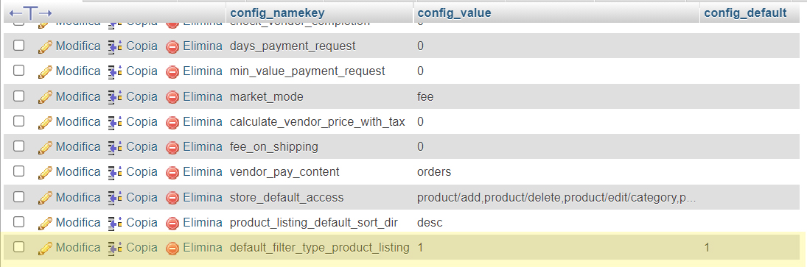Image resolution: width=807 pixels, height=267 pixels.
Task: Click delete icon in min_value_payment_request row
Action: coord(172,71)
